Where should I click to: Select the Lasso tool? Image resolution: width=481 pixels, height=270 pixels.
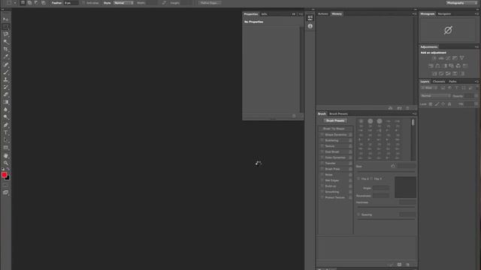(x=5, y=34)
